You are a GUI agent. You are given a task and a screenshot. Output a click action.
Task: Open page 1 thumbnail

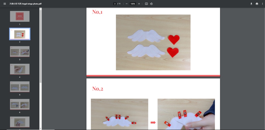click(x=20, y=16)
